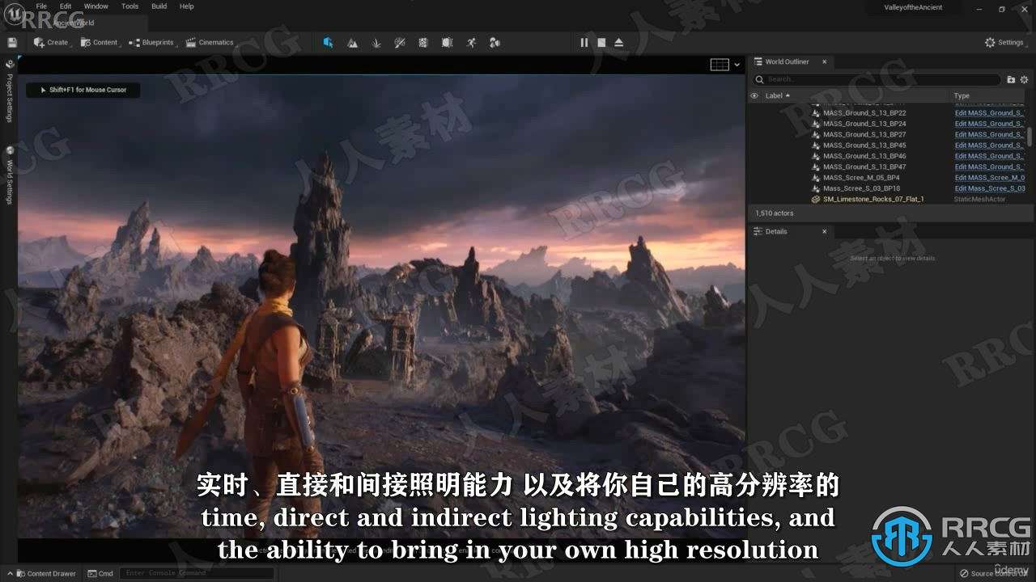Click the viewport layout grid icon
The width and height of the screenshot is (1036, 582).
point(720,65)
